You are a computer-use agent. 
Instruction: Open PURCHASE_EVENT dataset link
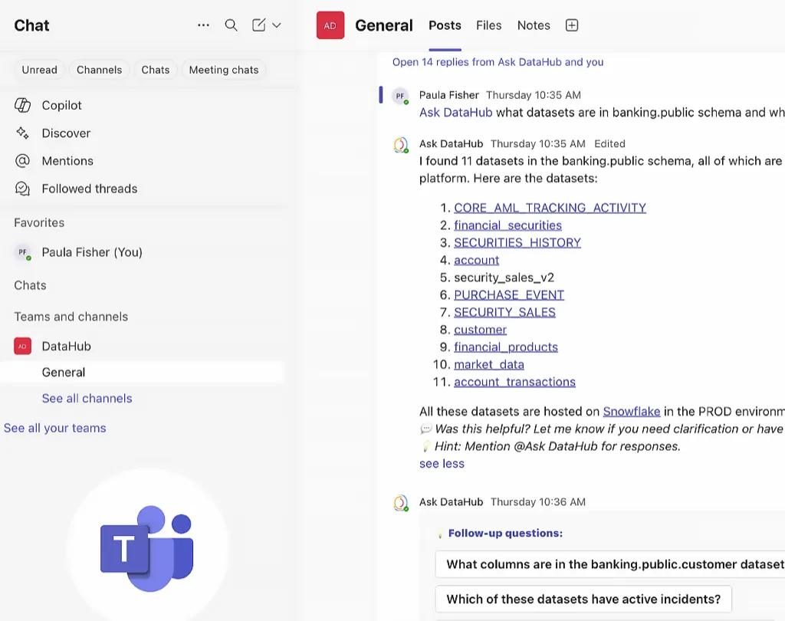pos(509,295)
